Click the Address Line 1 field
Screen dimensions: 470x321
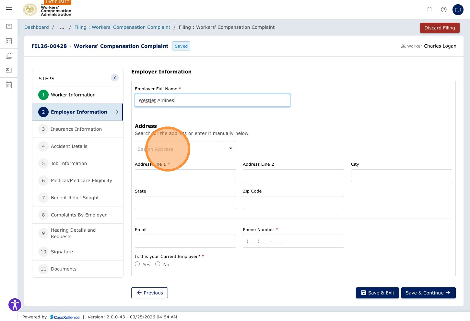pos(185,176)
